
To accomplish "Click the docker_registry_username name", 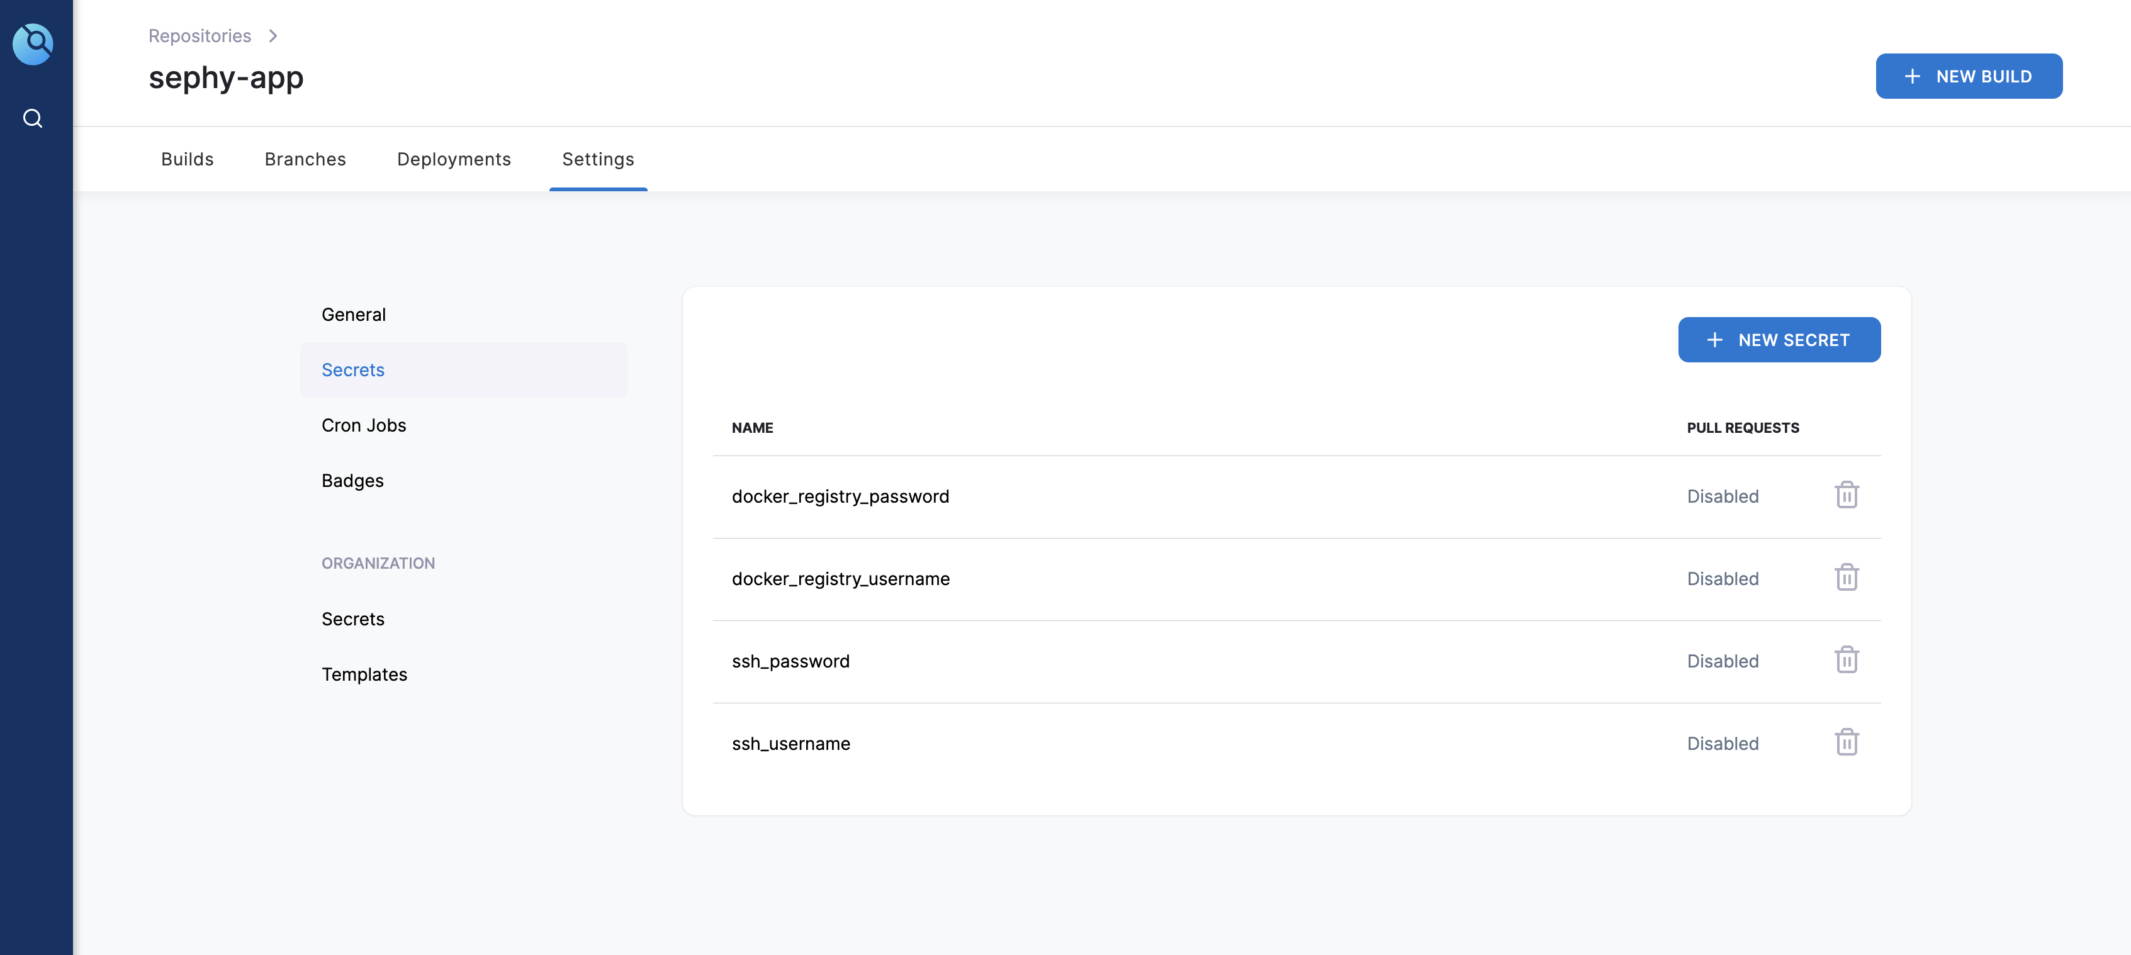I will 840,579.
